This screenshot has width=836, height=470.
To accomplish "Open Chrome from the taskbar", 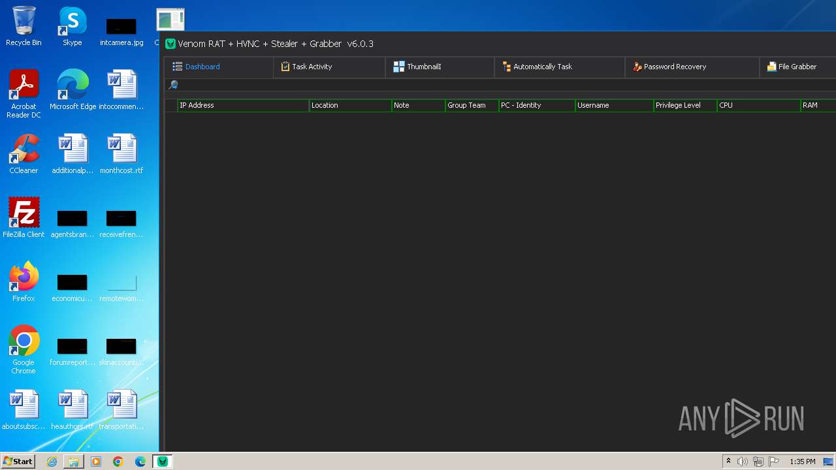I will pos(118,462).
